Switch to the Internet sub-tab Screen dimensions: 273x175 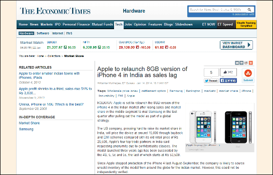coord(58,34)
